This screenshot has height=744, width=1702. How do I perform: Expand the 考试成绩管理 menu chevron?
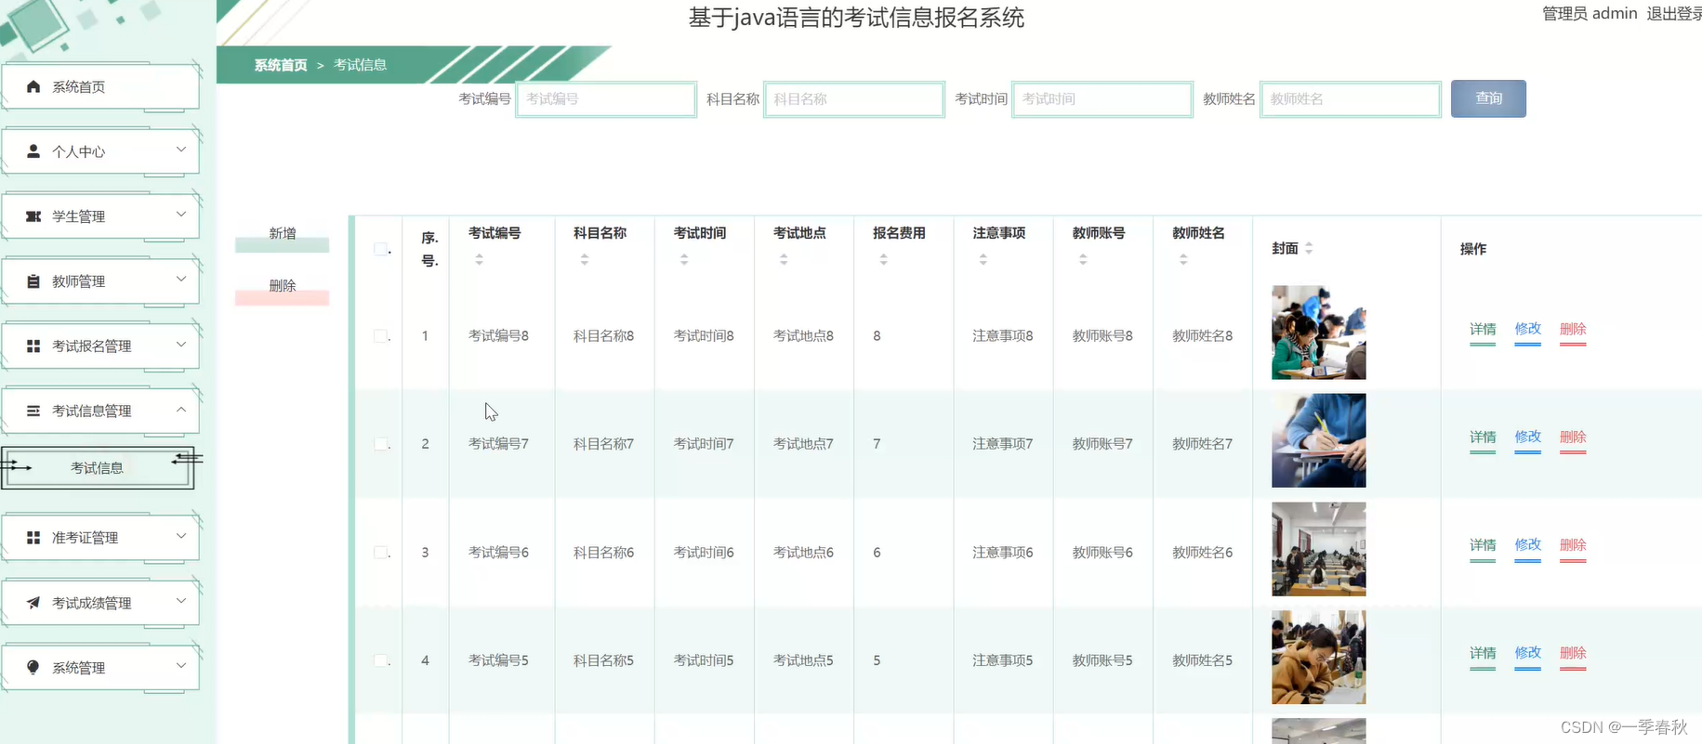tap(181, 601)
